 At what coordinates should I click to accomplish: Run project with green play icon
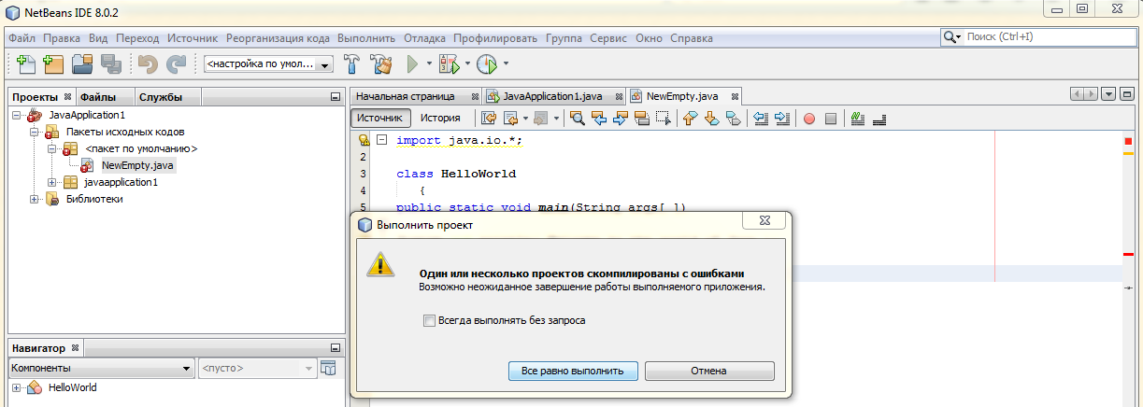coord(412,64)
